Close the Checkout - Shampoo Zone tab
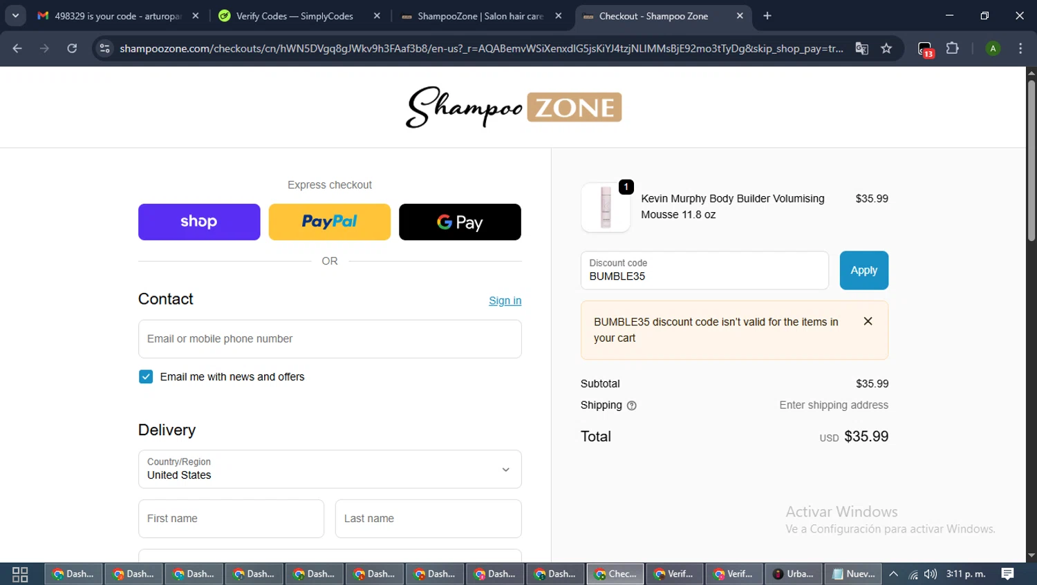 click(x=740, y=15)
